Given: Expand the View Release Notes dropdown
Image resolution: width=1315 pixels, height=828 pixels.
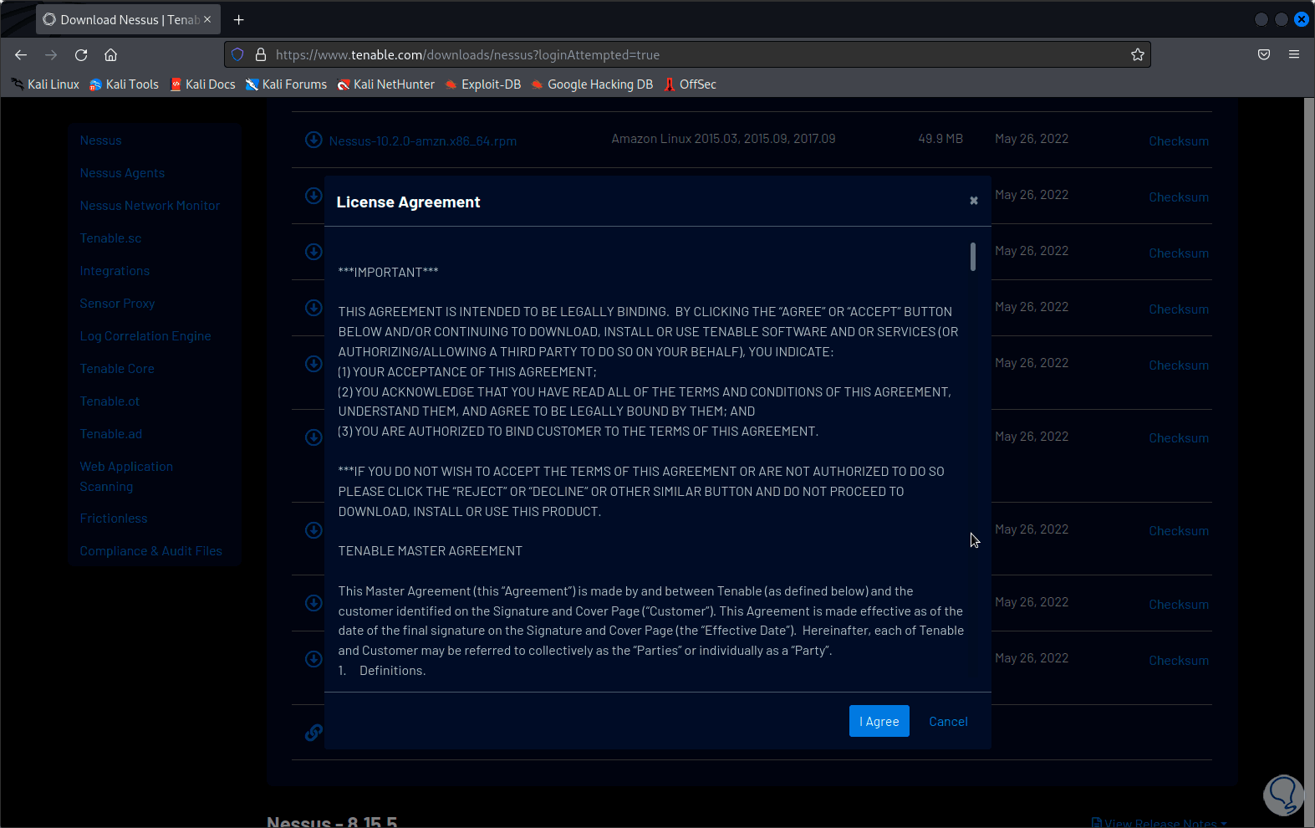Looking at the screenshot, I should point(1160,823).
